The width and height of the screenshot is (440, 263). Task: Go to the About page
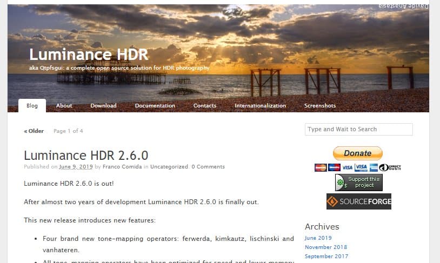64,105
